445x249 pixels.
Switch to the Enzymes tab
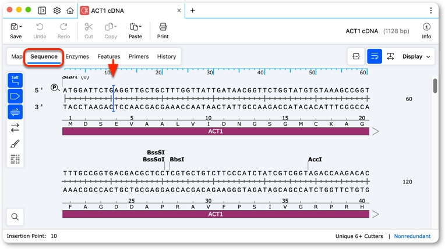[x=77, y=56]
